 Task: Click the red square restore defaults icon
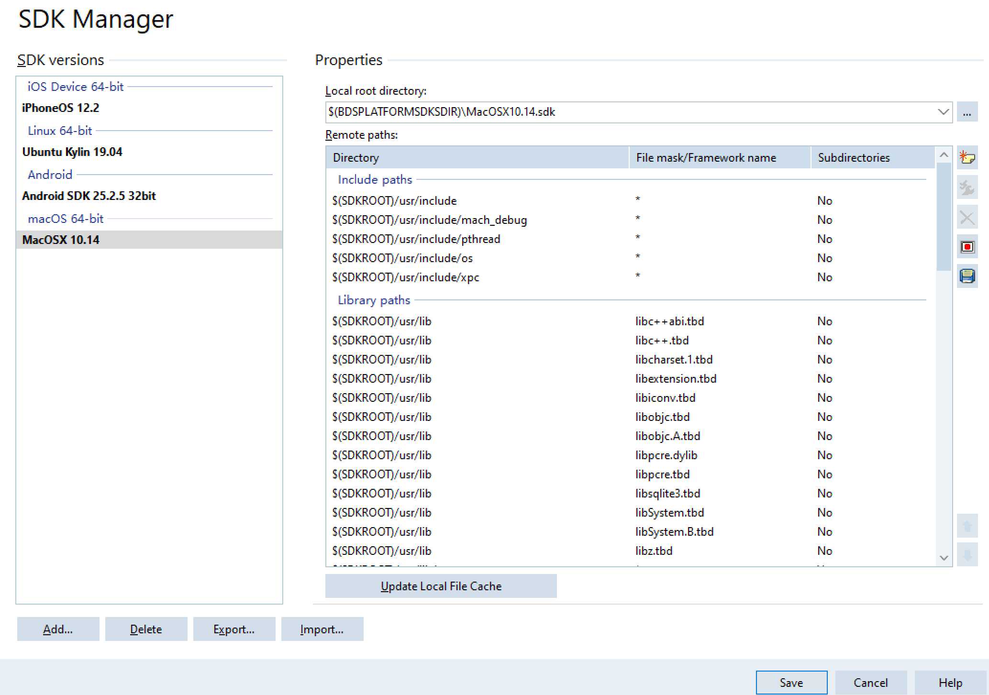(967, 247)
